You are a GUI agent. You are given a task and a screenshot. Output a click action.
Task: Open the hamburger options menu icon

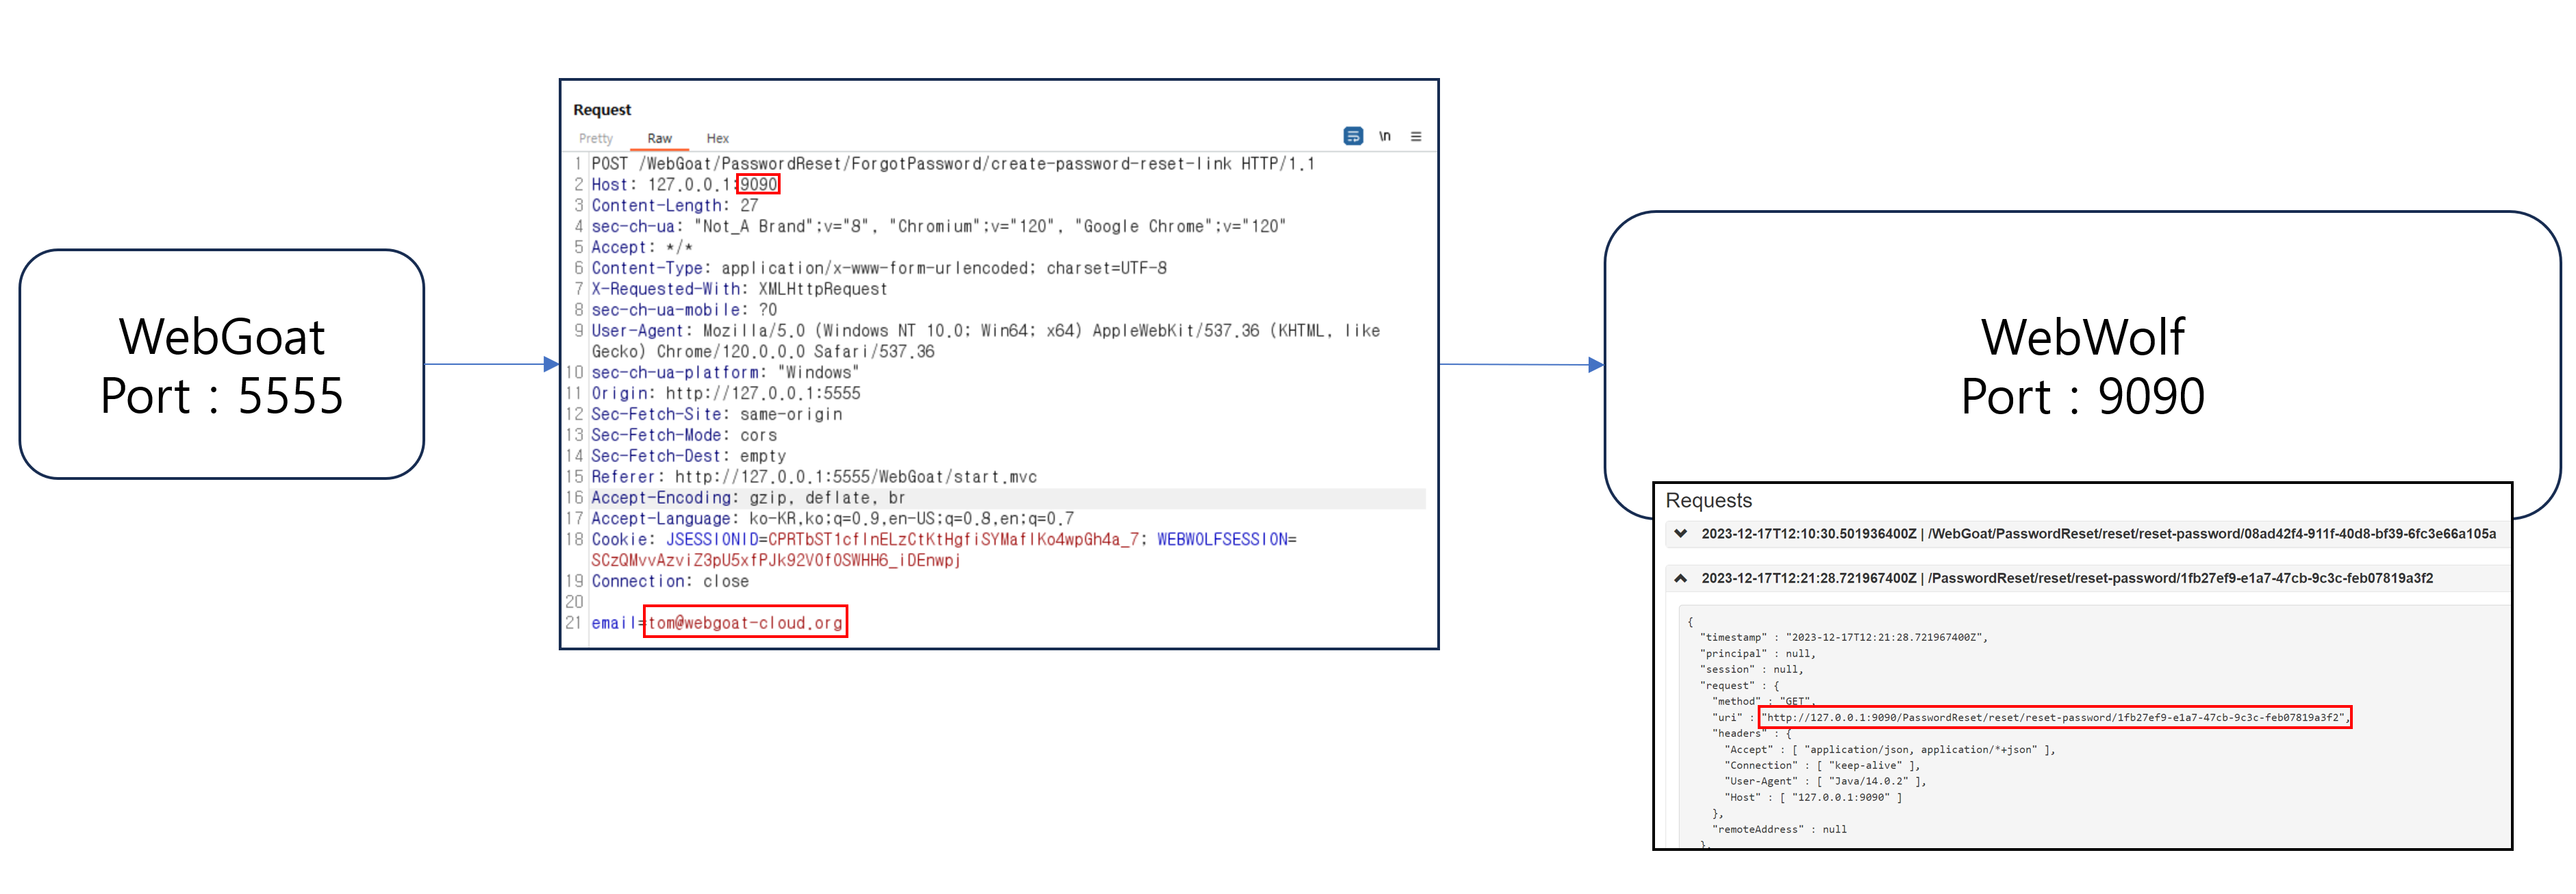(x=1416, y=136)
